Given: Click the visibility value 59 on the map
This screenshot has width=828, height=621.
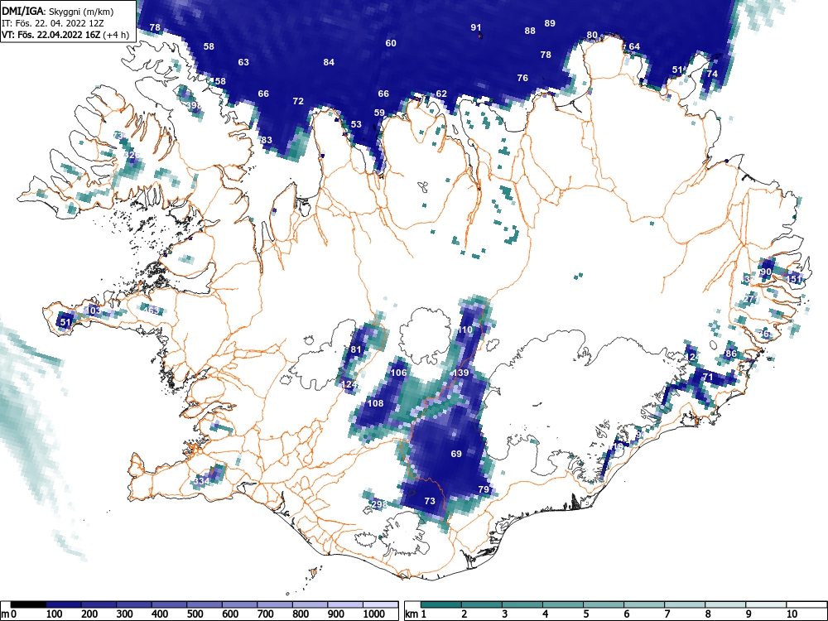Looking at the screenshot, I should (x=379, y=113).
